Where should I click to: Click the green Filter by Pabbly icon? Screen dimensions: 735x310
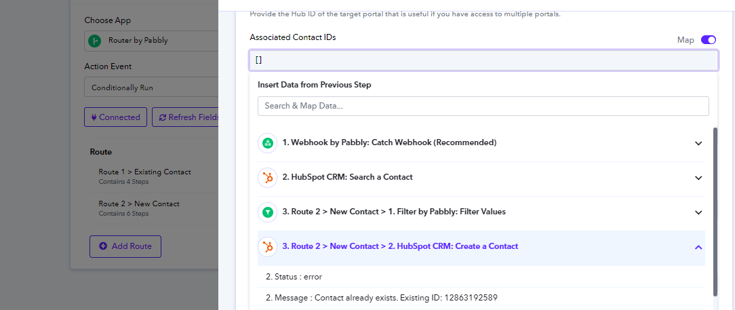(x=268, y=212)
